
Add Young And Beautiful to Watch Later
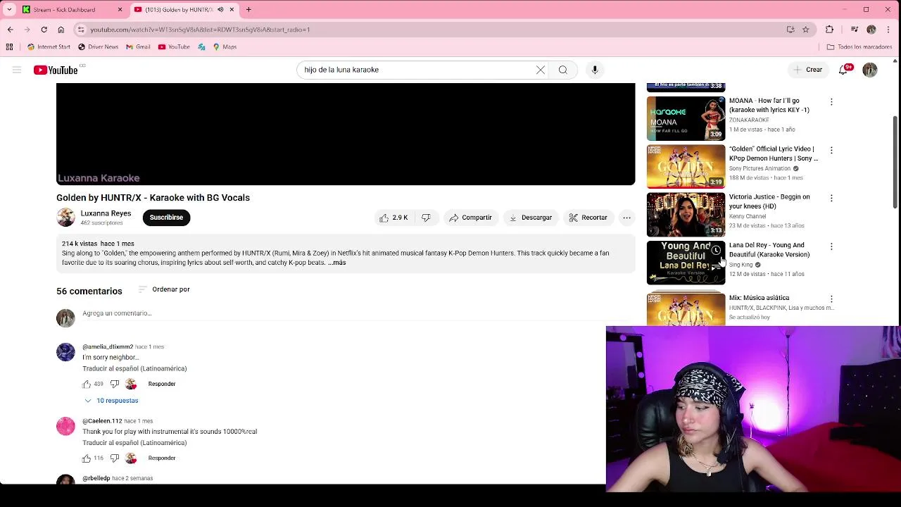[x=716, y=250]
